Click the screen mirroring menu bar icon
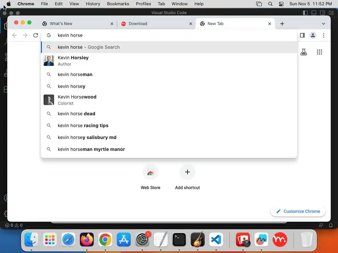 pyautogui.click(x=259, y=4)
